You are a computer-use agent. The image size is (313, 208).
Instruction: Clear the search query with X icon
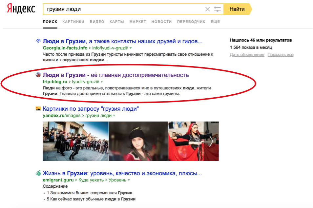point(208,9)
